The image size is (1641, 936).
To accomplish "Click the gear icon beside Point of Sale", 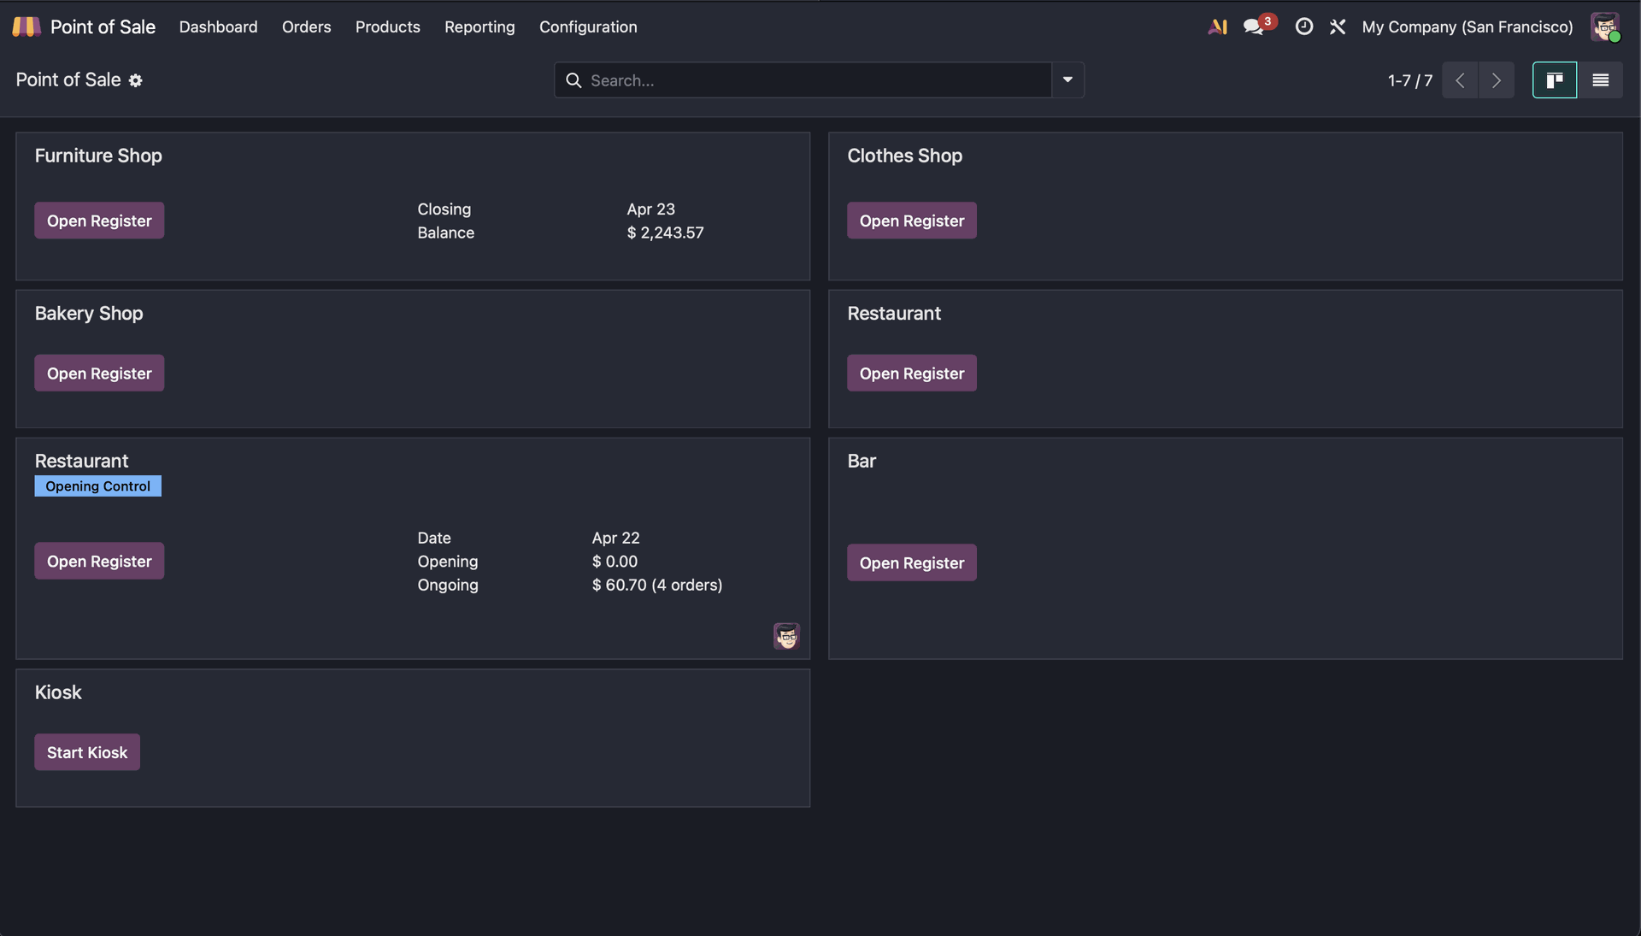I will point(135,80).
